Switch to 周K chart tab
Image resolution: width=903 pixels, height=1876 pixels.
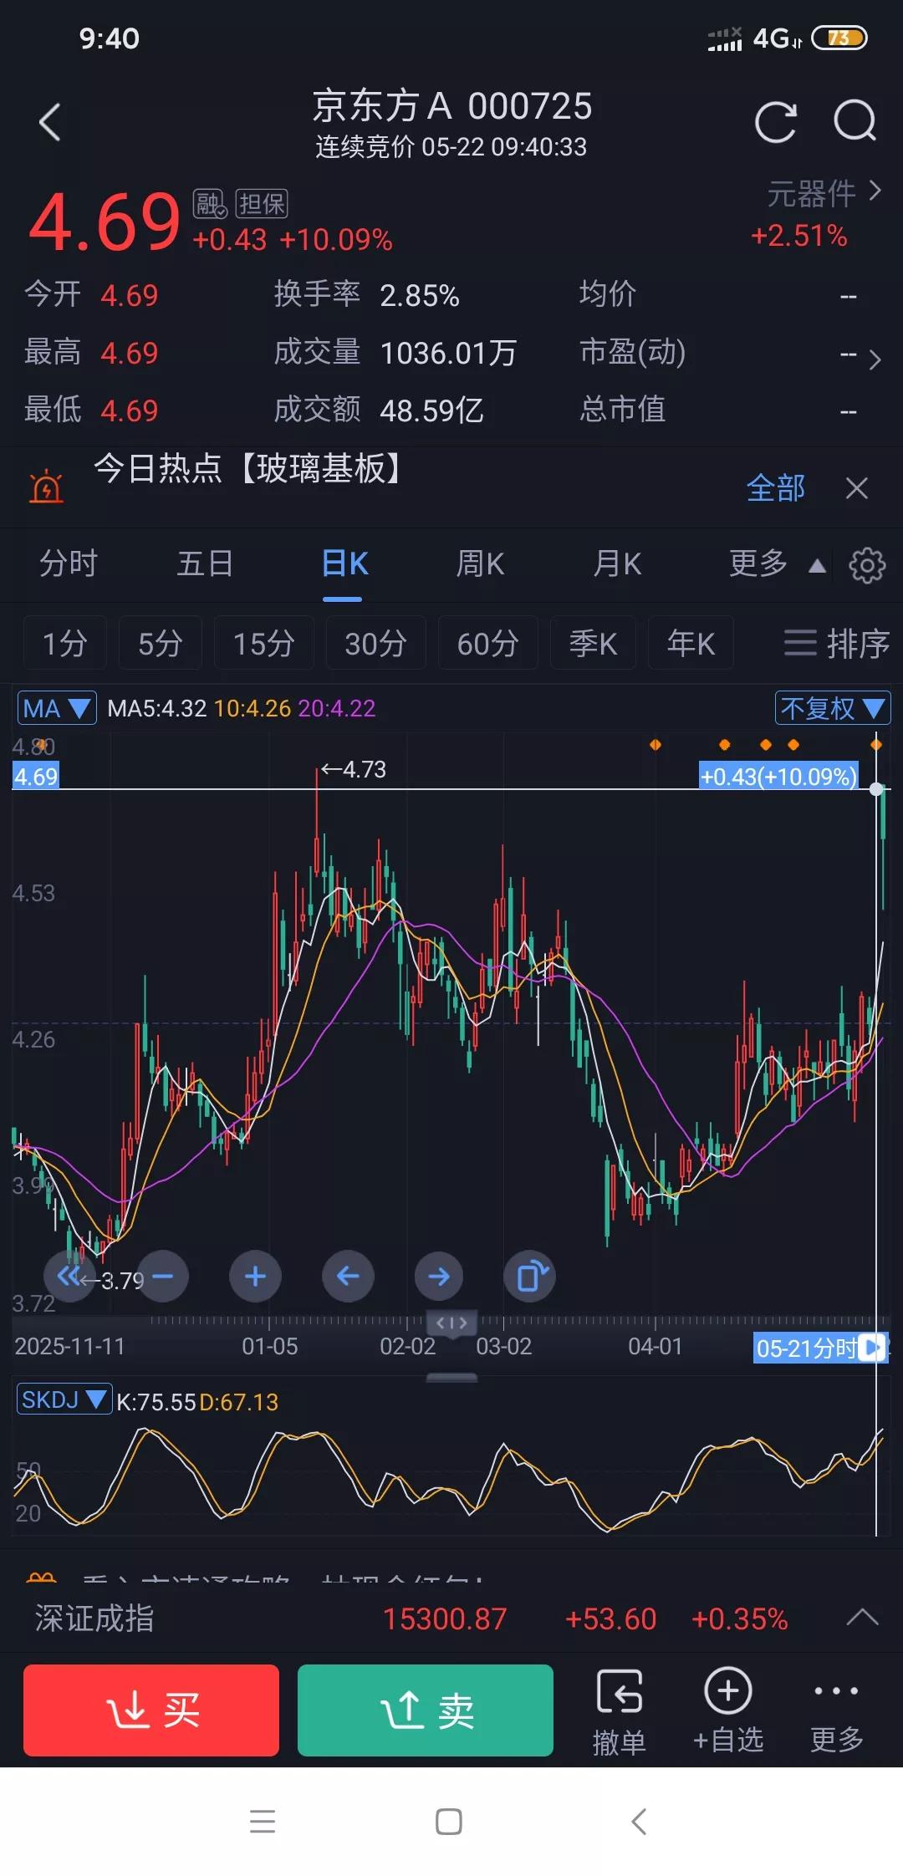point(480,563)
